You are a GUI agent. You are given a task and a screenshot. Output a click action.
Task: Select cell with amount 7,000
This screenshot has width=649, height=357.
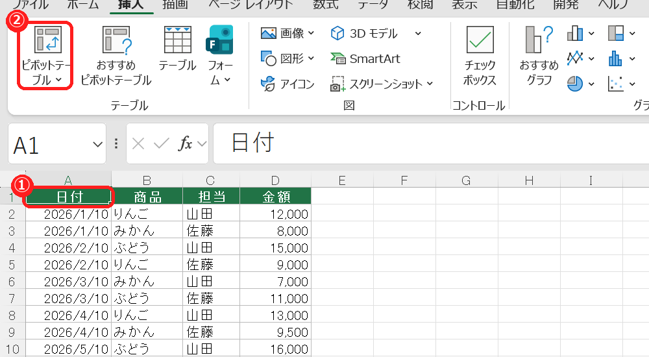pyautogui.click(x=276, y=282)
